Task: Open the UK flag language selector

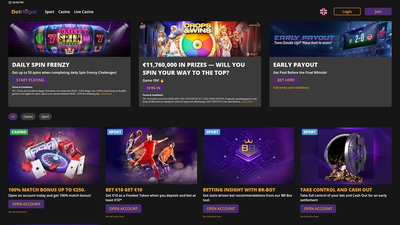Action: click(x=324, y=11)
